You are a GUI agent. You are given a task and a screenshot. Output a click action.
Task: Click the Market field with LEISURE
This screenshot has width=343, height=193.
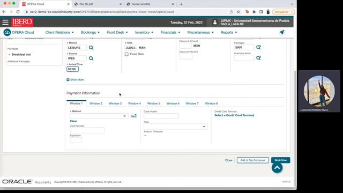(x=77, y=48)
